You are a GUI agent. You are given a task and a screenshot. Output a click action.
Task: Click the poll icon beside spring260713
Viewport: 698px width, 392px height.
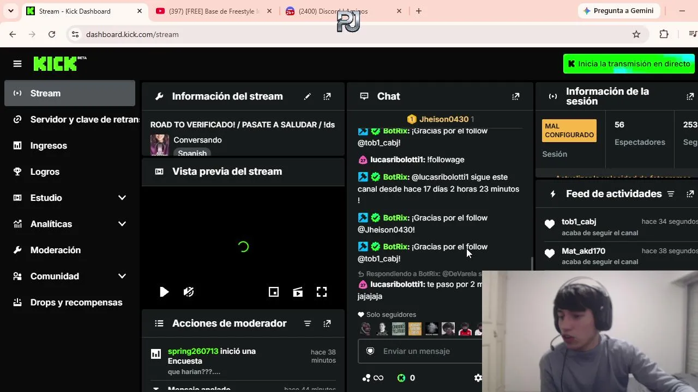click(x=156, y=354)
